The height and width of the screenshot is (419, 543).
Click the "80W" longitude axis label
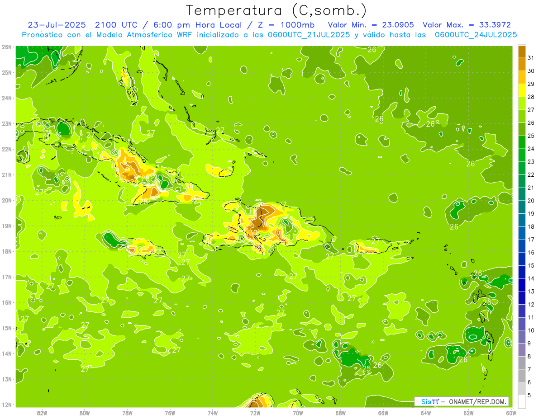[84, 413]
